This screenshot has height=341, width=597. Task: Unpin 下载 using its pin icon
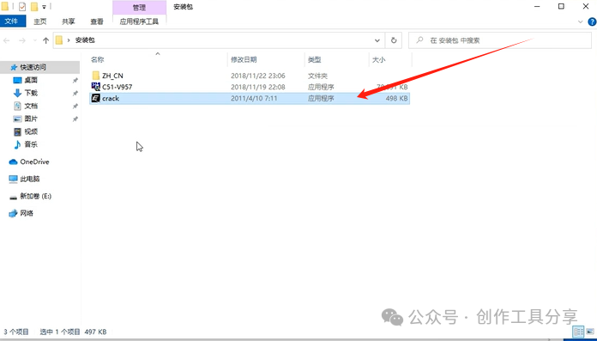point(75,94)
